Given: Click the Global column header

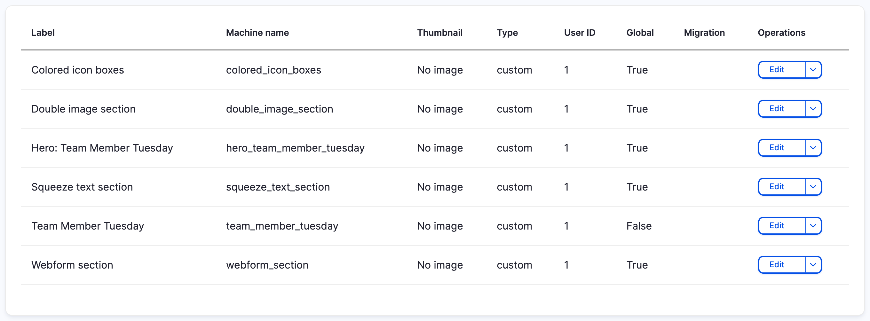Looking at the screenshot, I should click(x=640, y=33).
